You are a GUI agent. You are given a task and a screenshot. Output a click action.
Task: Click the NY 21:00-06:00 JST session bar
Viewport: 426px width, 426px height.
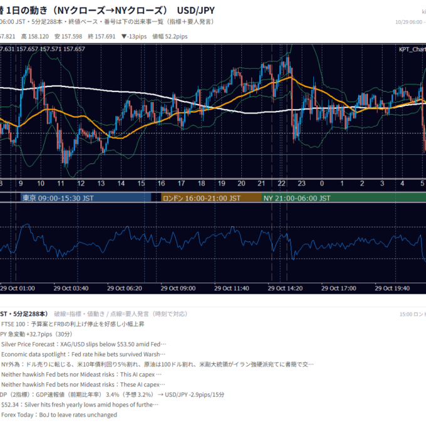tap(344, 198)
